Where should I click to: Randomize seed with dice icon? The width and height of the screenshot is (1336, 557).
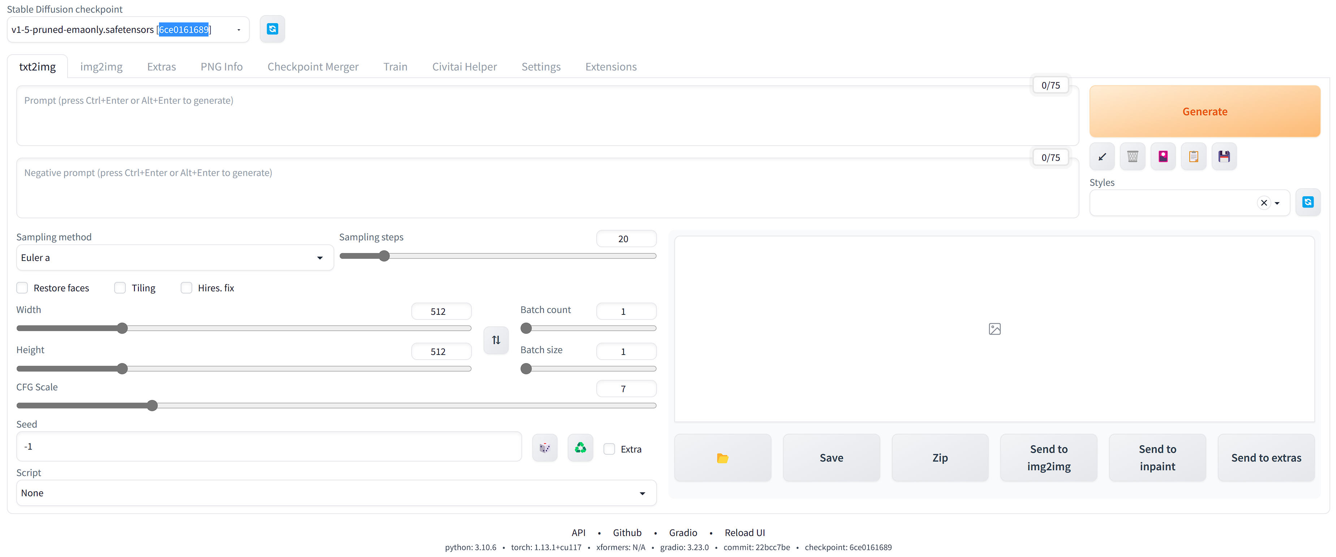point(545,447)
